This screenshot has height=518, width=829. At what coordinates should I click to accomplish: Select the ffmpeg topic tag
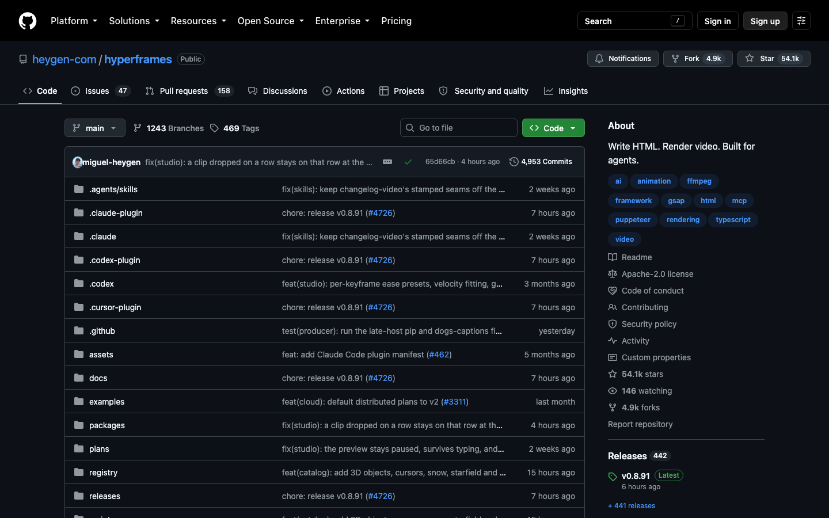699,181
